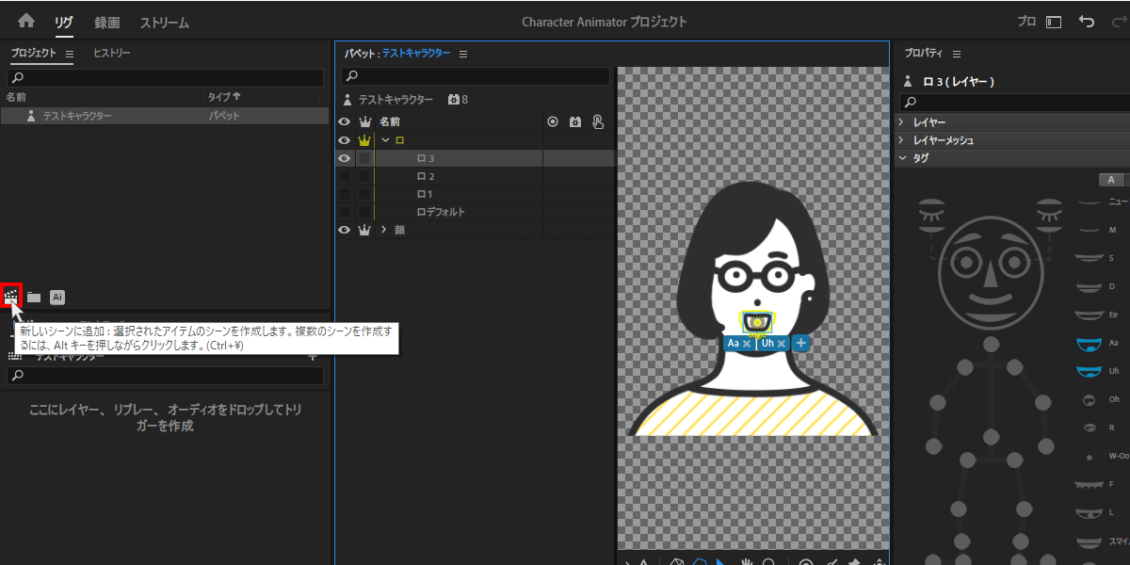1130x565 pixels.
Task: Select the M viseme mouth icon
Action: point(1089,230)
